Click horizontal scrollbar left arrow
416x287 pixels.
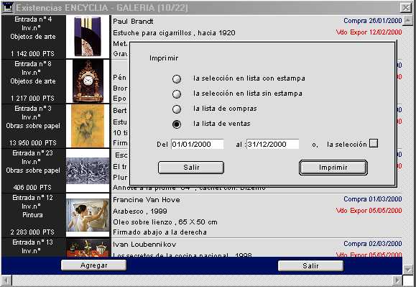[x=6, y=280]
